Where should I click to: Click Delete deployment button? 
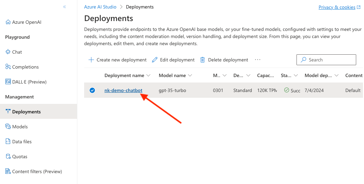pos(224,60)
